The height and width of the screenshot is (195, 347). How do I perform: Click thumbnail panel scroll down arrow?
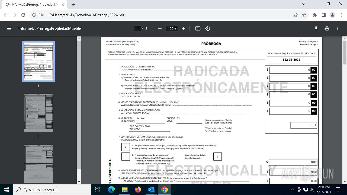coord(79,182)
